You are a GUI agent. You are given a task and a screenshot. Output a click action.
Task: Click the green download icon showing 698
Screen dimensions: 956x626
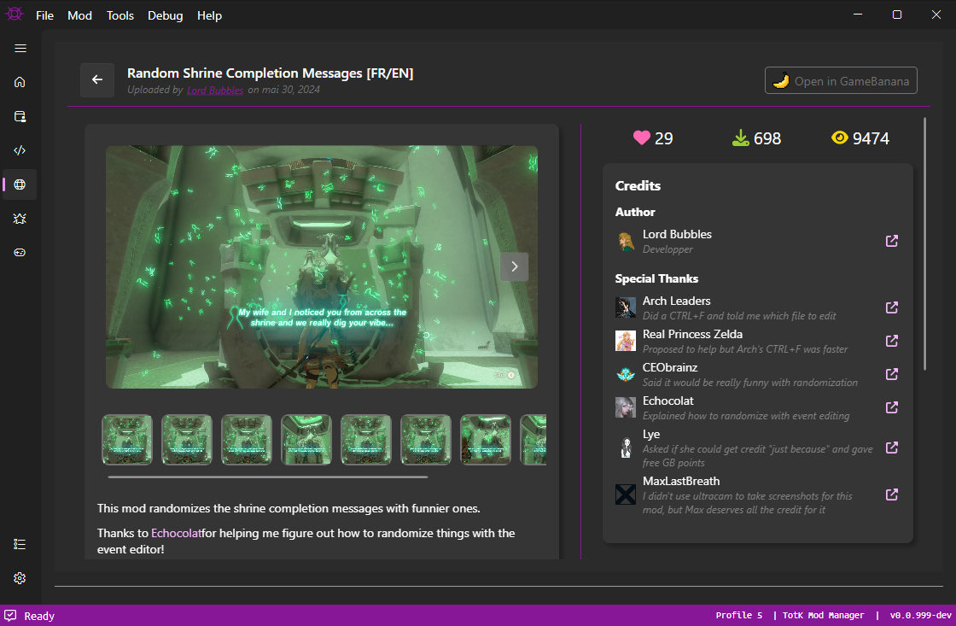739,137
